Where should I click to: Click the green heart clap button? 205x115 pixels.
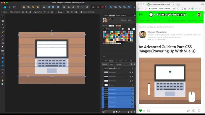pos(141,111)
